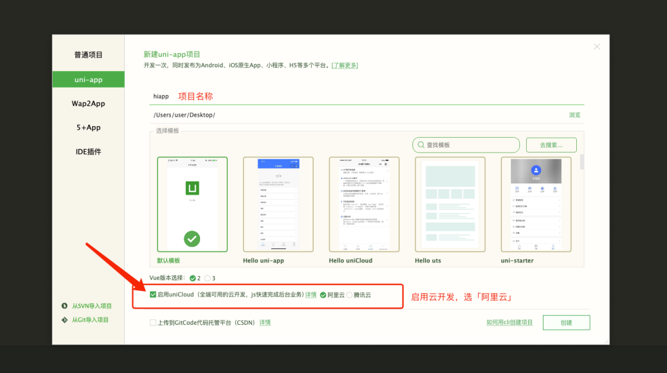Switch to Wap2App project type
Screen dimensions: 667x373
click(x=88, y=103)
